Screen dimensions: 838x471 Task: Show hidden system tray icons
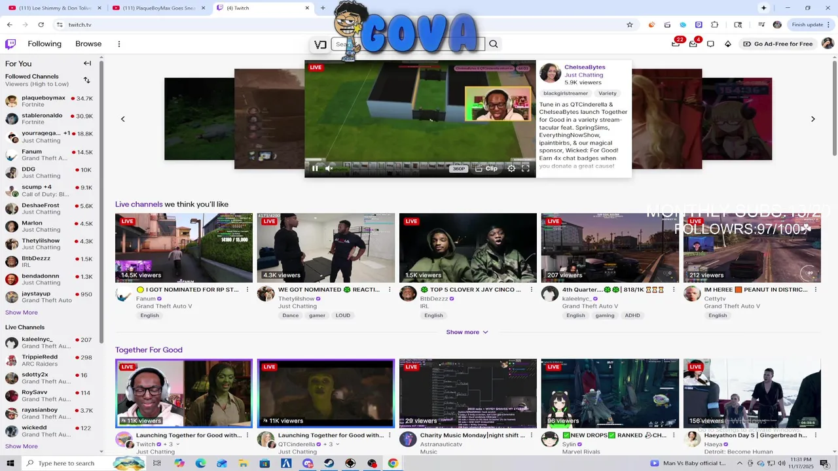(x=740, y=463)
